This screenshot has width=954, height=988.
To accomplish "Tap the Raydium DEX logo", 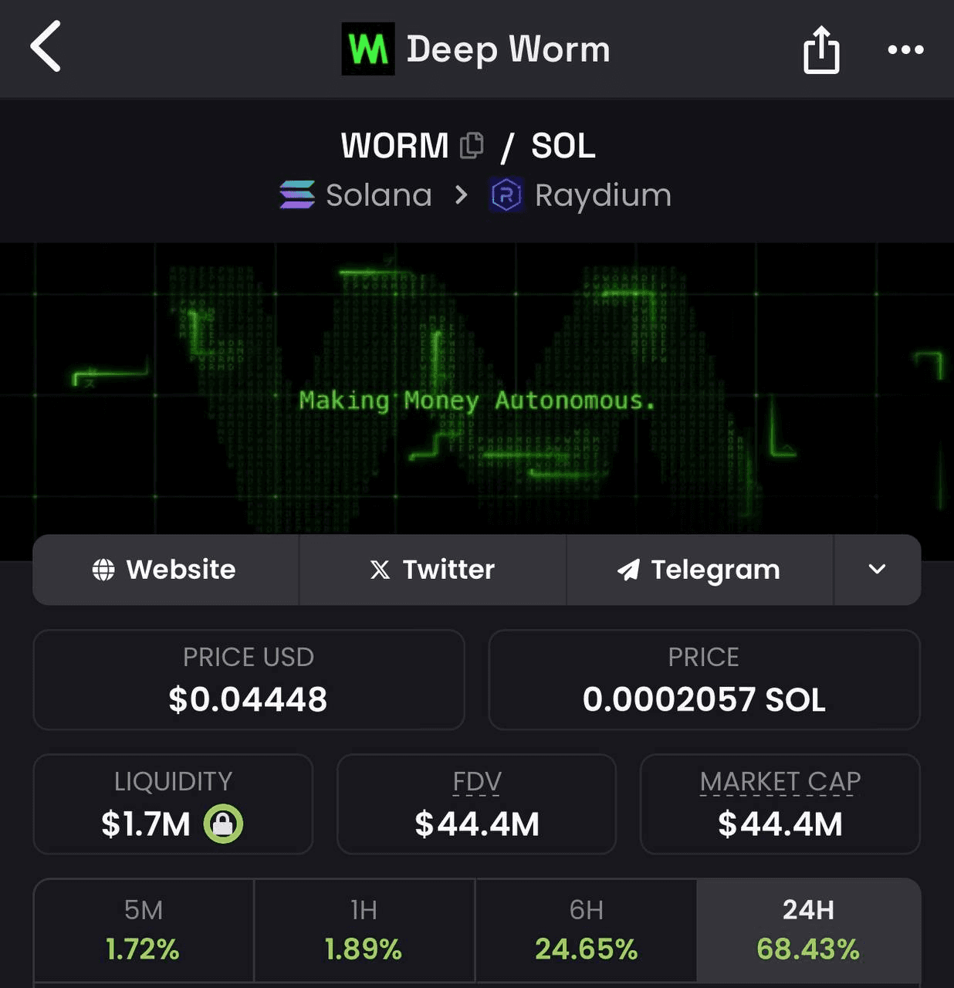I will click(506, 195).
